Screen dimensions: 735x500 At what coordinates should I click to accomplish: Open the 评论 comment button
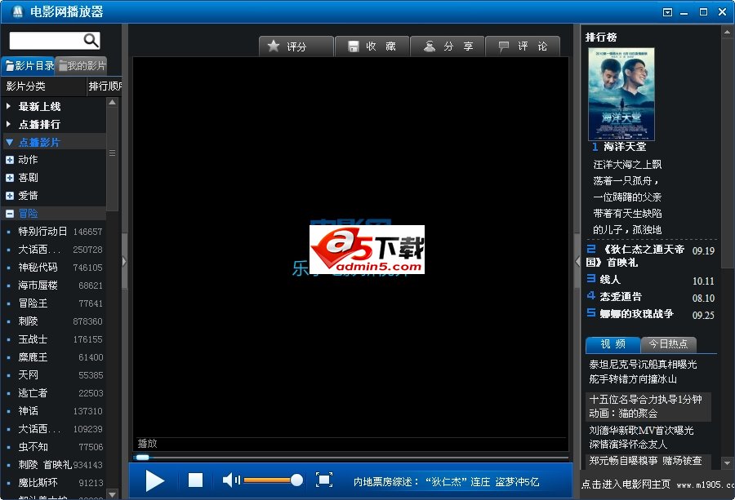coord(523,46)
